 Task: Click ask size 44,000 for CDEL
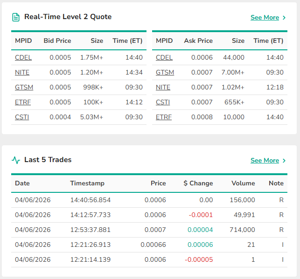click(234, 57)
